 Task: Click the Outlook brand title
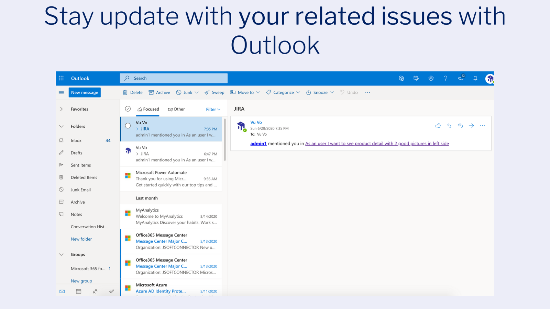(x=80, y=78)
